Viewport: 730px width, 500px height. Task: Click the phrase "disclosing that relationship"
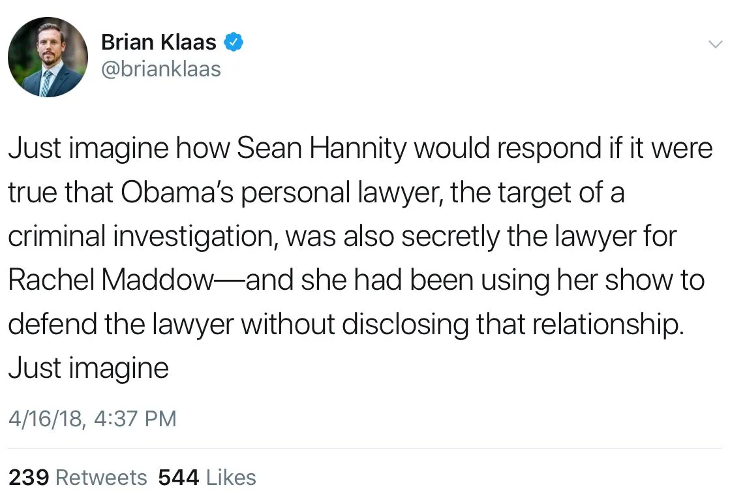513,324
